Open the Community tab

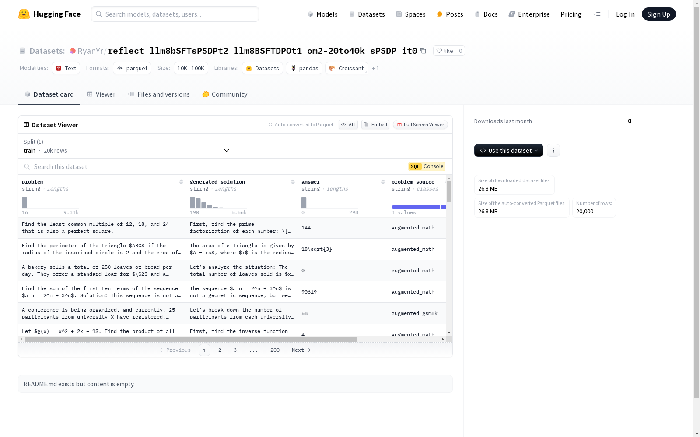[225, 94]
